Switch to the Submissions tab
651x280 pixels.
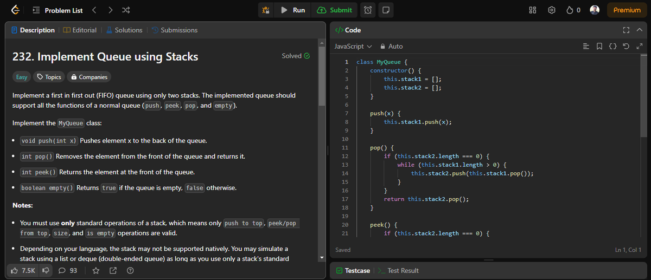(174, 30)
